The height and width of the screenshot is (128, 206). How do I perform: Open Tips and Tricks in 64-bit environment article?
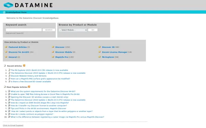point(38,109)
